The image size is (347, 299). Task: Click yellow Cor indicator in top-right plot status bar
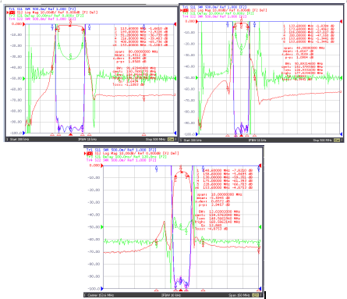coord(337,141)
